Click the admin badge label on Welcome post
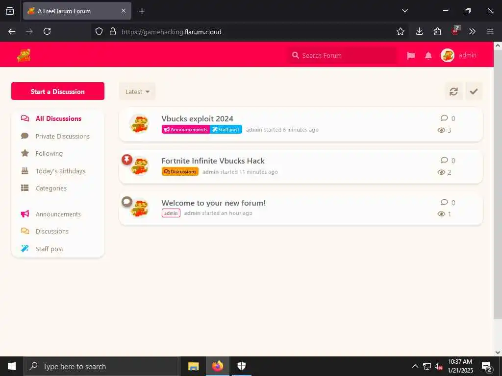The image size is (502, 376). click(171, 213)
